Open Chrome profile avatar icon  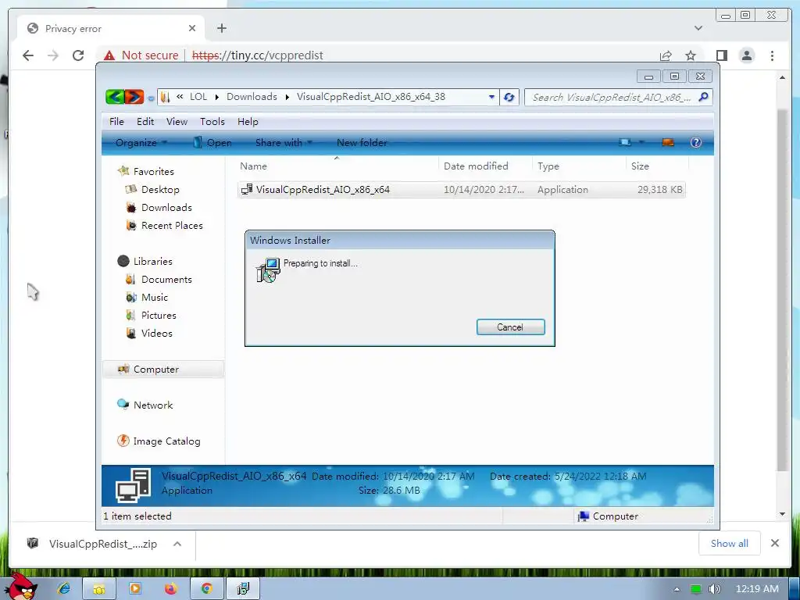pos(746,55)
